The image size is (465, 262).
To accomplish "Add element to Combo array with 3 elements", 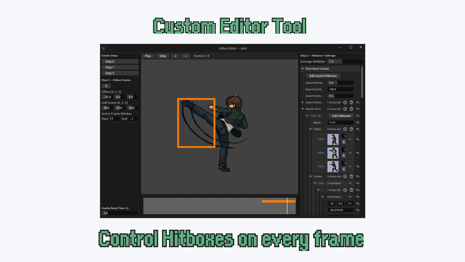I will 345,176.
